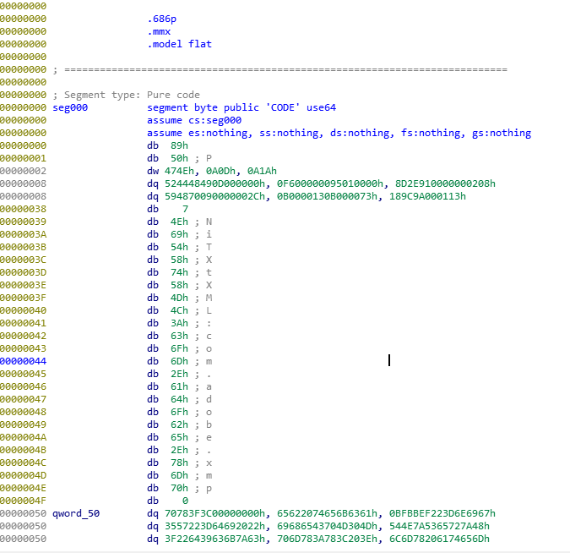The image size is (570, 553).
Task: Select address 00000043
Action: [x=24, y=348]
